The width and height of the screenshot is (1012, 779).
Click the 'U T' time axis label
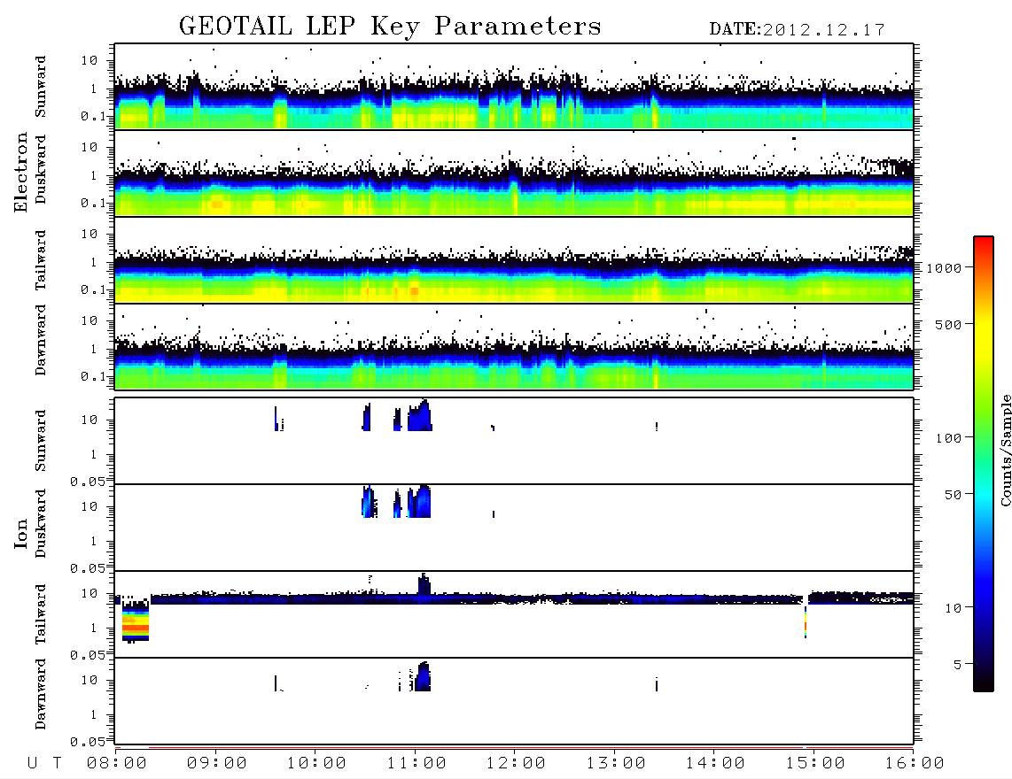(x=44, y=764)
